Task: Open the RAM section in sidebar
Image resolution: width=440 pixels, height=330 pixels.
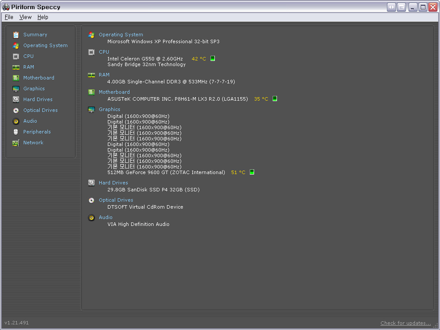Action: coord(28,67)
